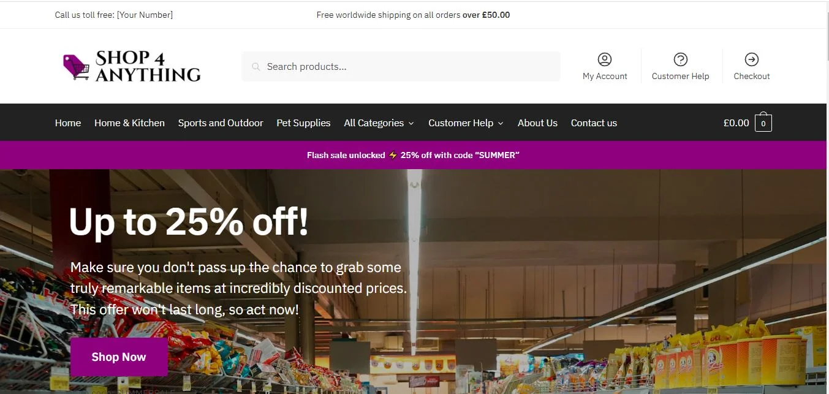Go to Home menu item
Viewport: 829px width, 394px height.
(x=68, y=123)
